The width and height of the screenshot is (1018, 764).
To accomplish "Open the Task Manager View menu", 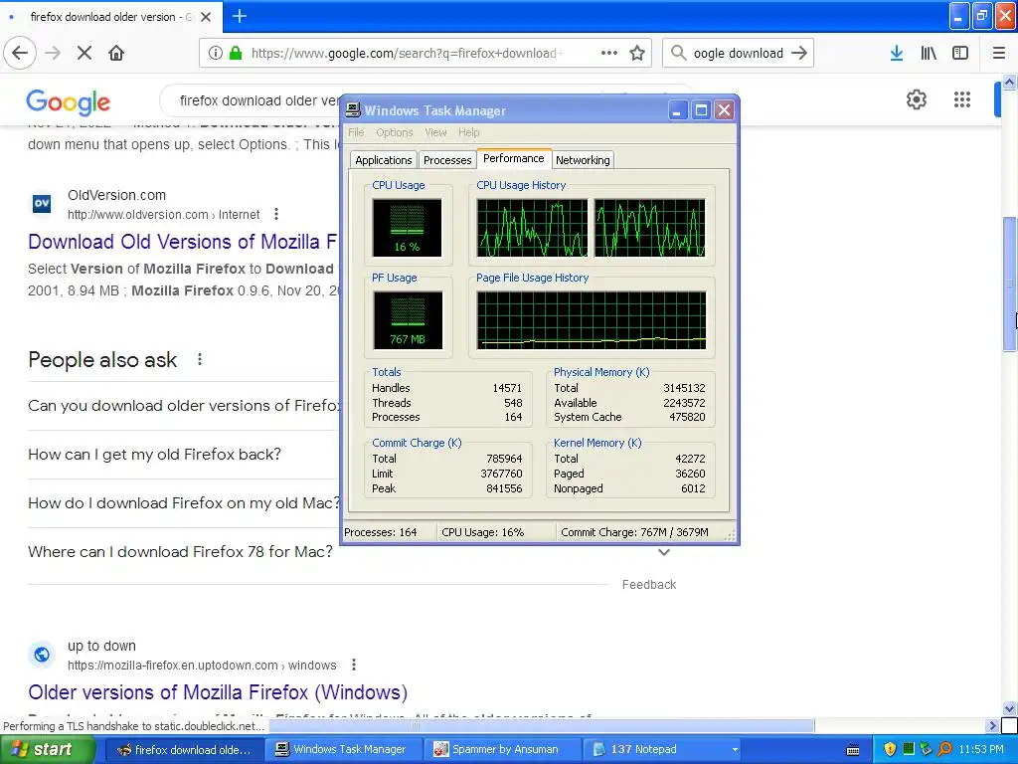I will (435, 132).
